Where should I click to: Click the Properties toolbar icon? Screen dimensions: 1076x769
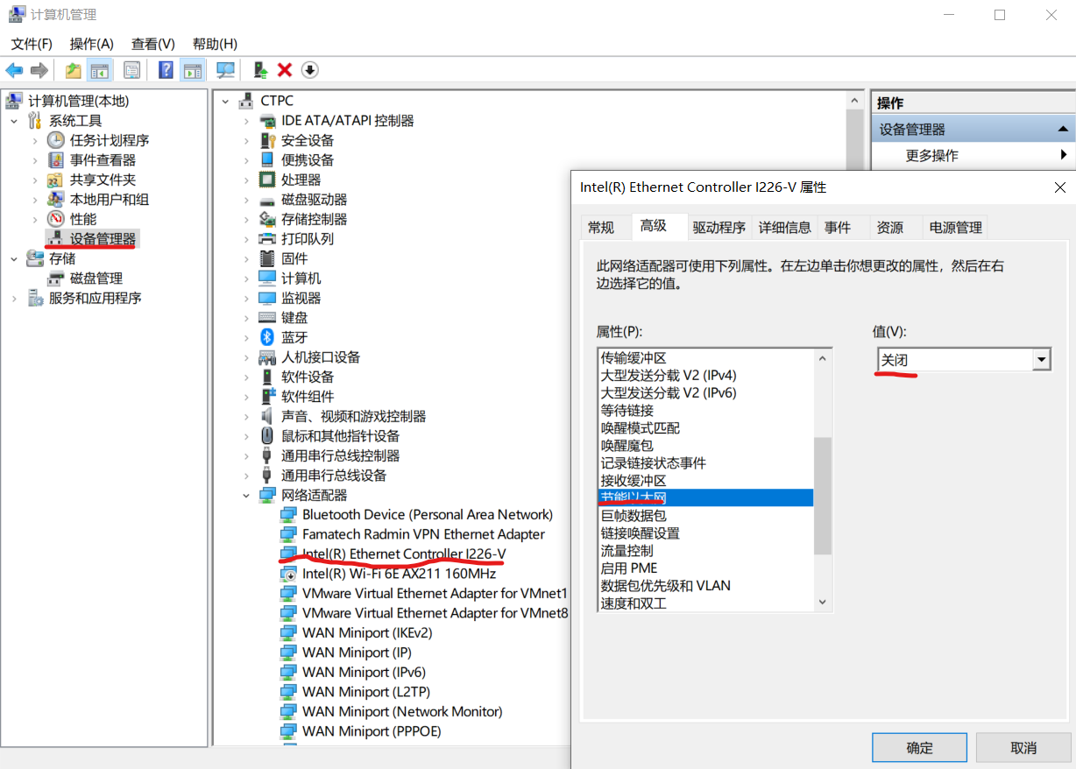tap(132, 70)
